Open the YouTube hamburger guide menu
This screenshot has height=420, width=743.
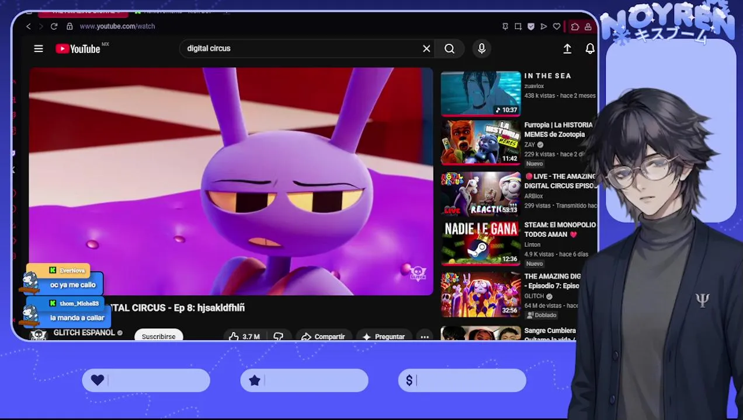point(39,48)
